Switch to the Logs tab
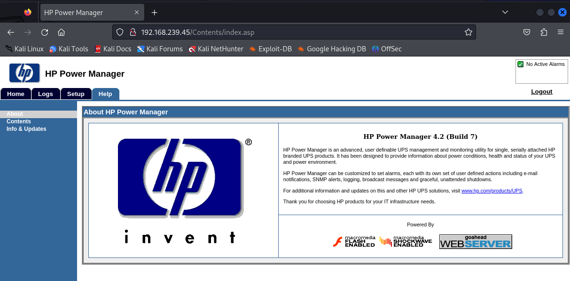This screenshot has width=570, height=281. tap(46, 94)
